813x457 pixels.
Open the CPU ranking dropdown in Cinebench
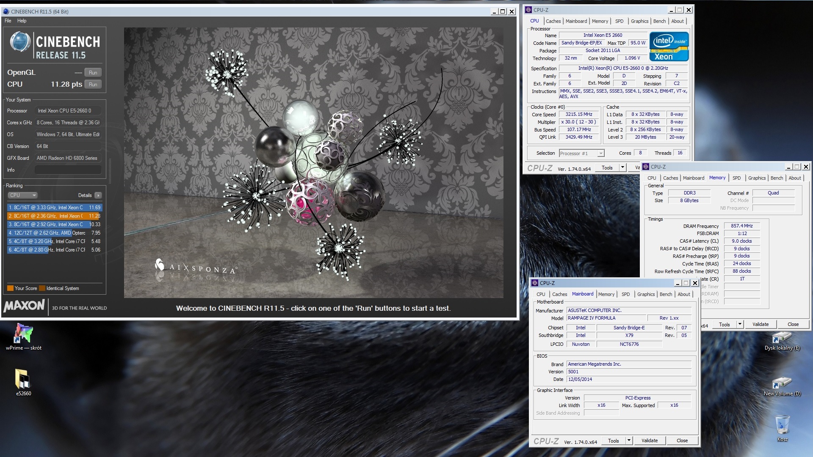(x=22, y=195)
